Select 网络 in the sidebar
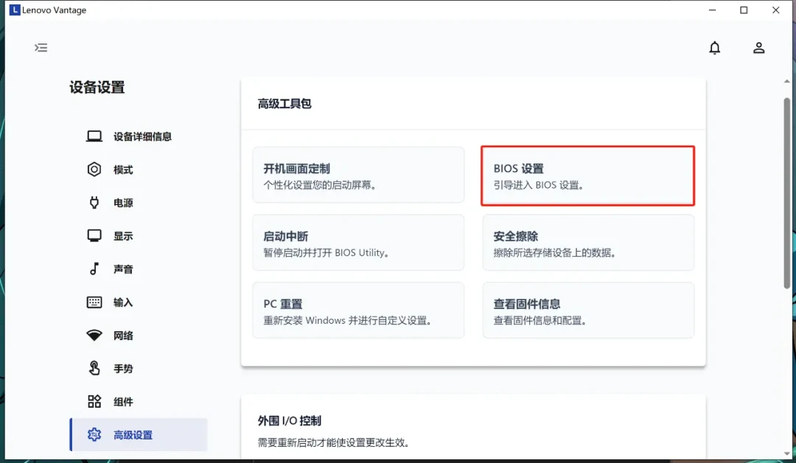This screenshot has width=796, height=463. [x=139, y=335]
